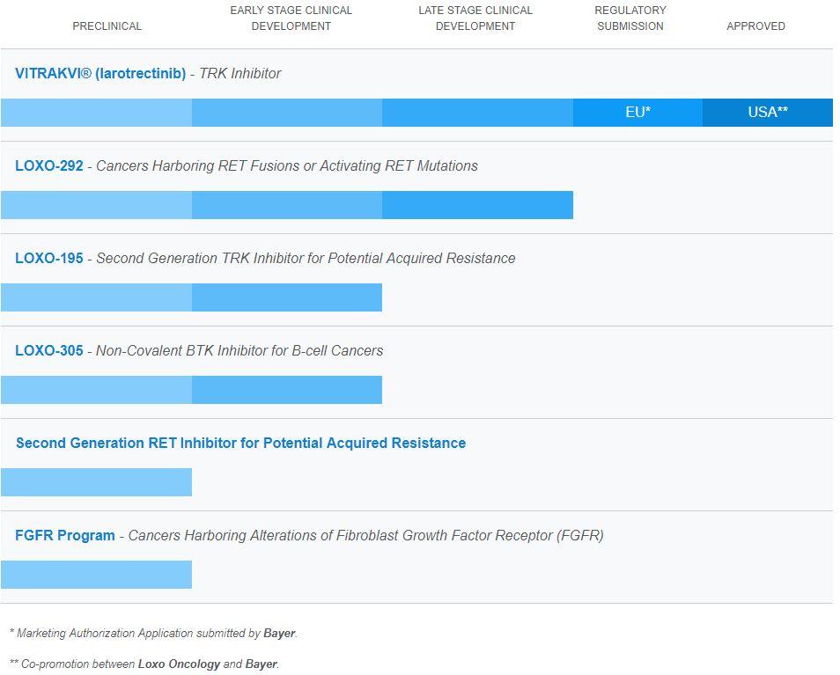Open the FGFR Program link
This screenshot has height=675, width=840.
65,535
